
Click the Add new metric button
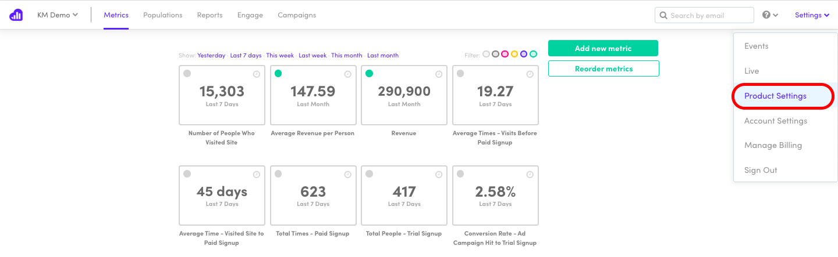(603, 48)
